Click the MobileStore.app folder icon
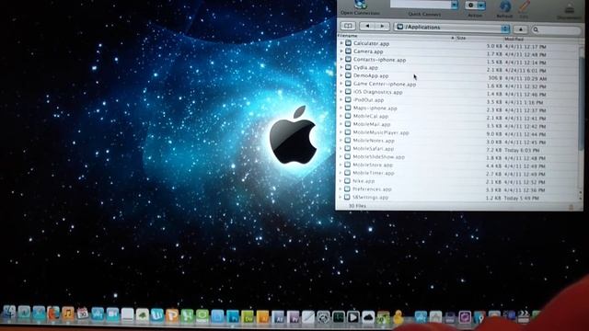This screenshot has width=589, height=331. [348, 165]
